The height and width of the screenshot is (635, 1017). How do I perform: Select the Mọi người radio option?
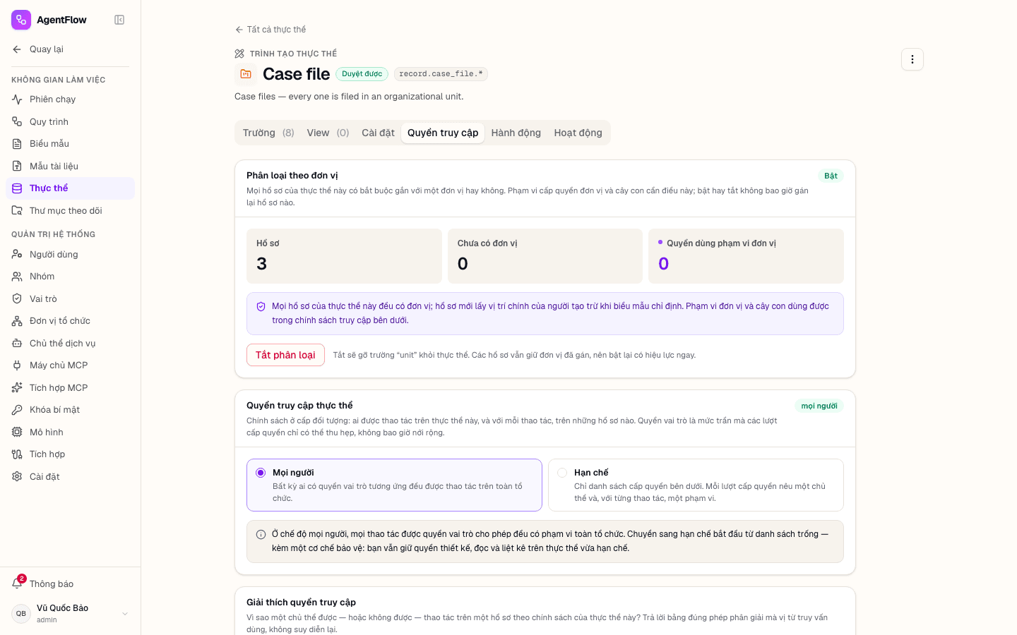coord(261,473)
